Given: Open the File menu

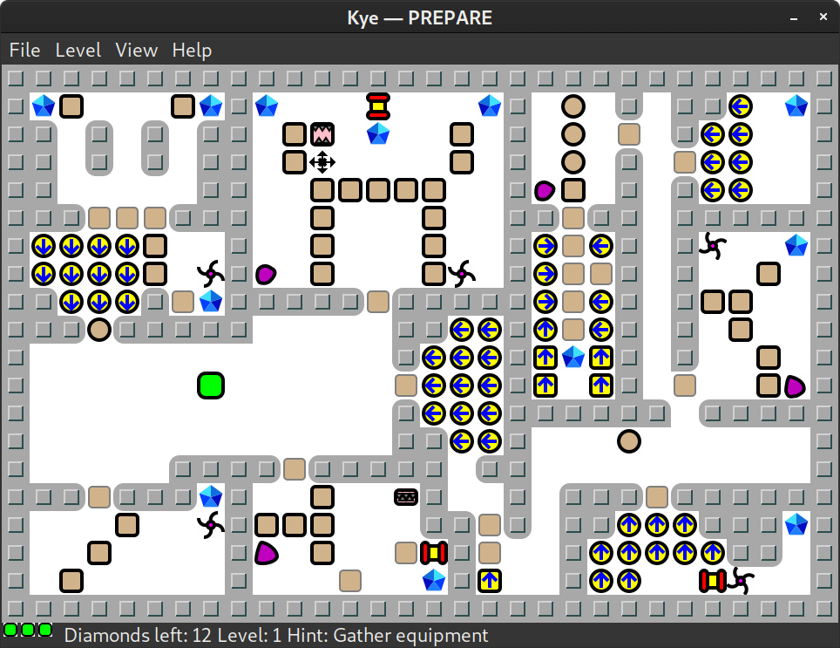Looking at the screenshot, I should click(24, 51).
